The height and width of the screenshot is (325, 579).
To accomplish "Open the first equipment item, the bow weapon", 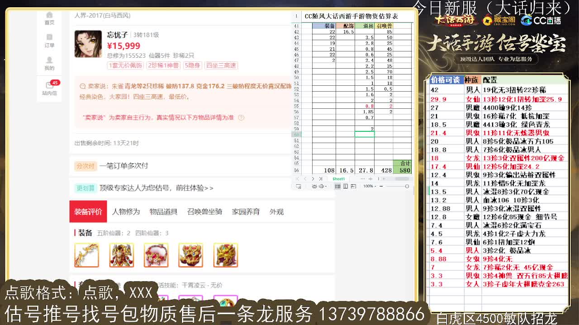I will pyautogui.click(x=87, y=255).
